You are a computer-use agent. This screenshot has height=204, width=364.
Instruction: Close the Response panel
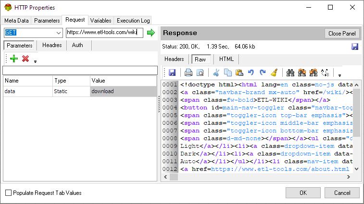click(x=342, y=34)
